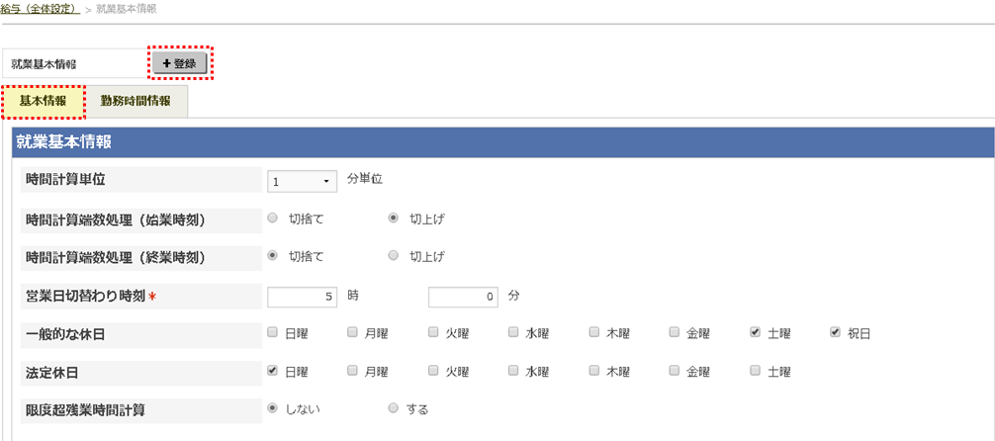Check 日曜 under 一般的な休日
This screenshot has height=441, width=995.
pyautogui.click(x=273, y=333)
